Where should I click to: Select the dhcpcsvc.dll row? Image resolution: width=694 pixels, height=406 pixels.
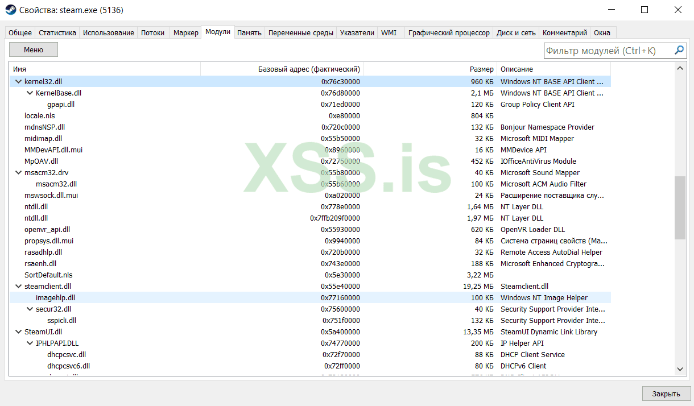(310, 355)
